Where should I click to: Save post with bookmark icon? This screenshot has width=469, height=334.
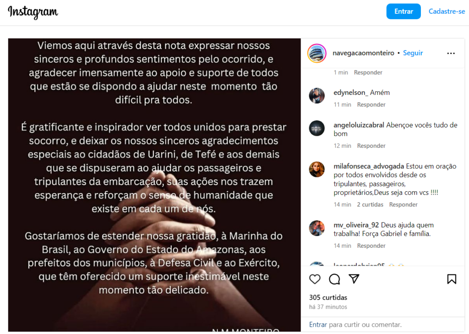[452, 279]
